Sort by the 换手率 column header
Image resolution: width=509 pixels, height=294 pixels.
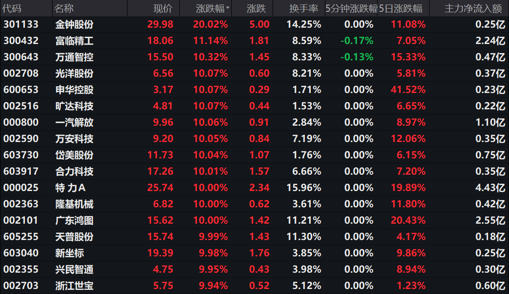[x=303, y=9]
